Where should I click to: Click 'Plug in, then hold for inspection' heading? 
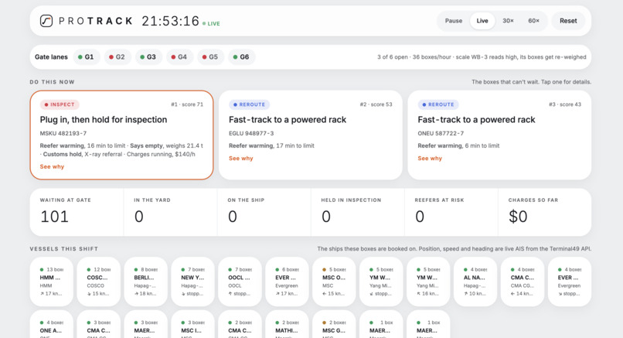tap(104, 120)
